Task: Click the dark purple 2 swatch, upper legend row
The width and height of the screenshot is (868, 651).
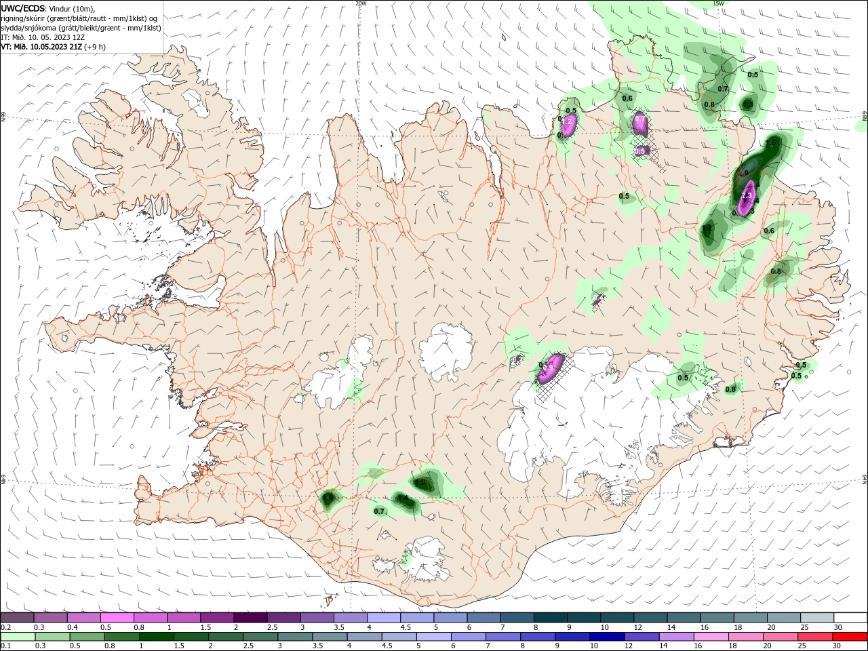Action: pyautogui.click(x=250, y=618)
